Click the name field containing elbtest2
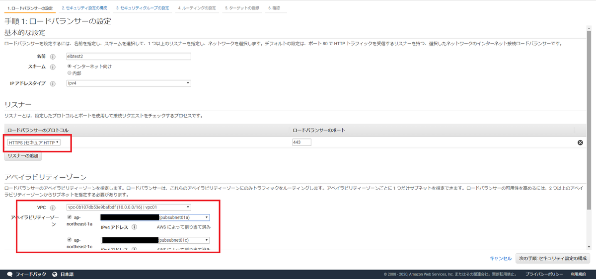The image size is (596, 279). click(x=129, y=57)
